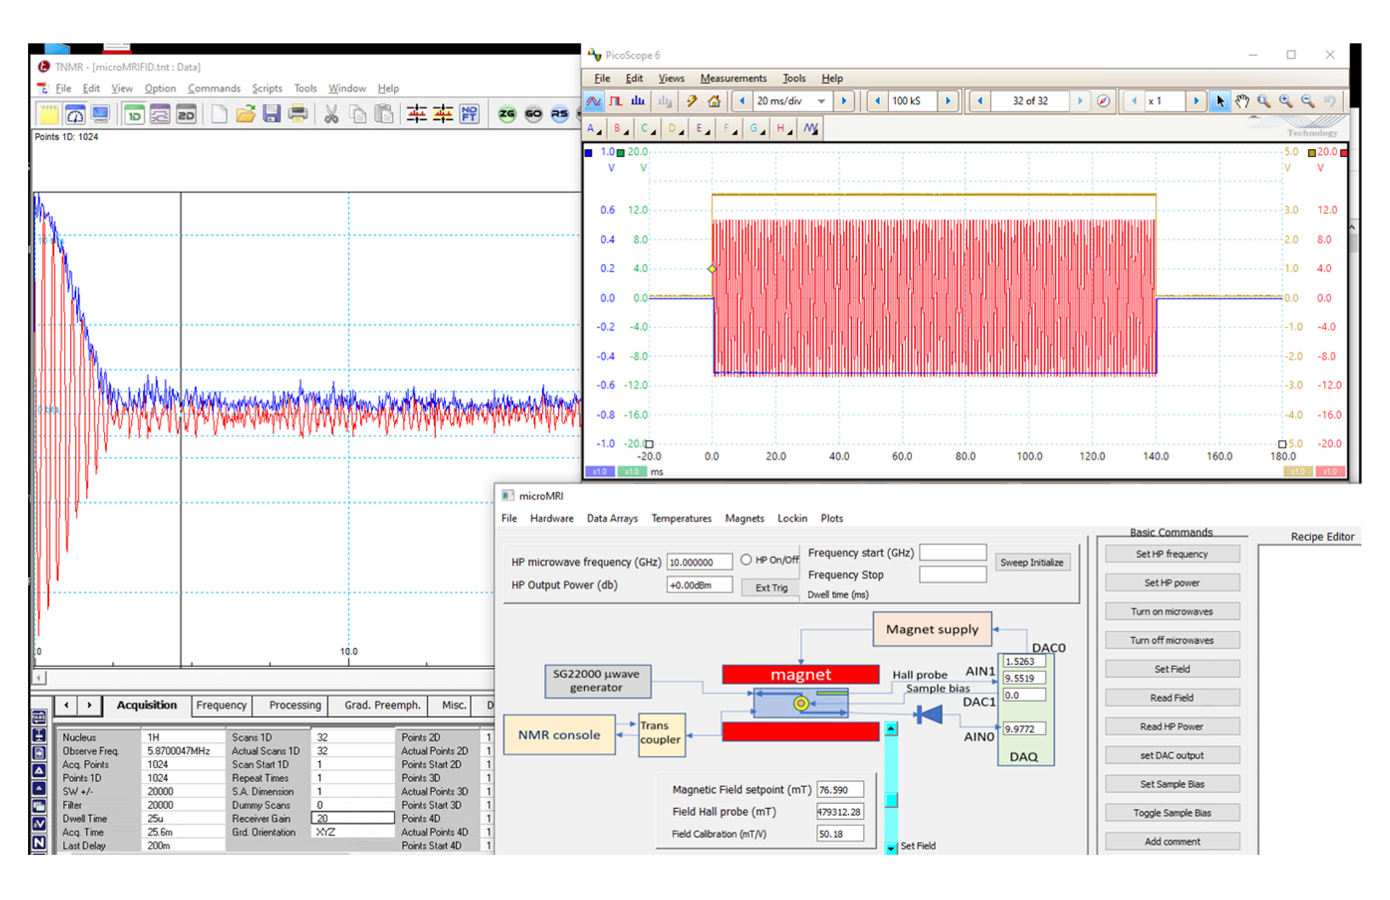
Task: Select the 2D display mode icon
Action: (x=186, y=114)
